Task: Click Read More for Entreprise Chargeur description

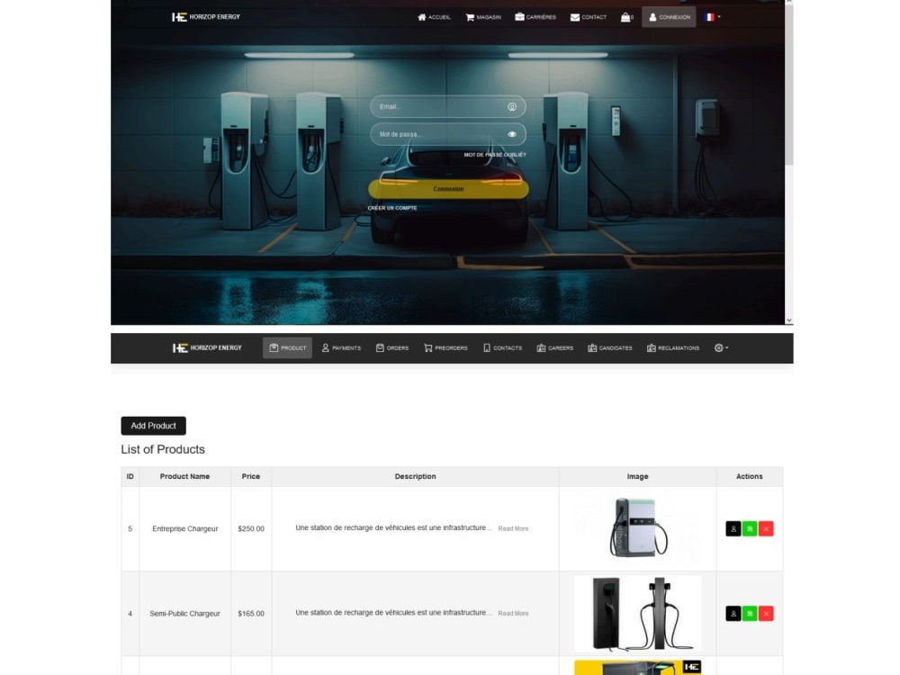Action: coord(513,528)
